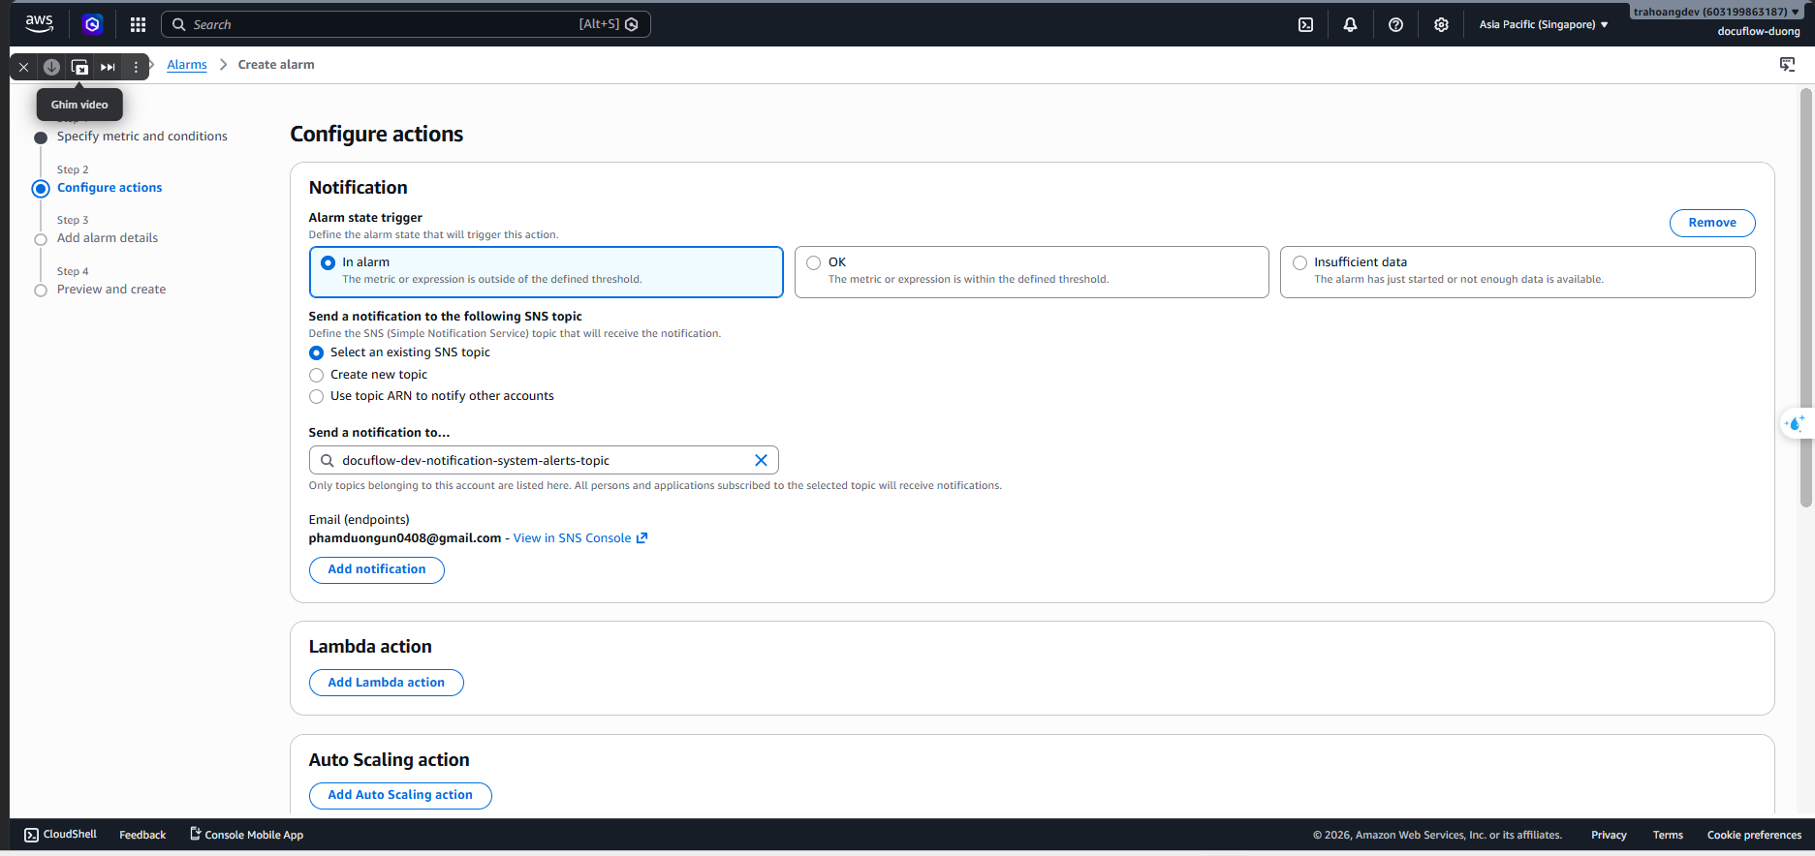The width and height of the screenshot is (1815, 856).
Task: Expand the trahoangdev account menu
Action: point(1715,12)
